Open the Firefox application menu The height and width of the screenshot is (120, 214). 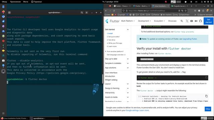coord(211,11)
